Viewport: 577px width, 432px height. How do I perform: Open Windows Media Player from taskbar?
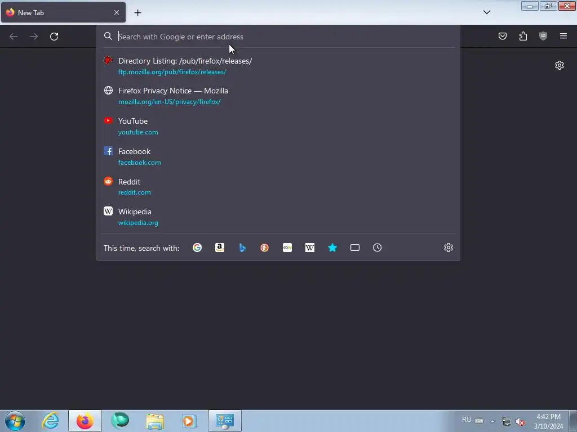[190, 421]
